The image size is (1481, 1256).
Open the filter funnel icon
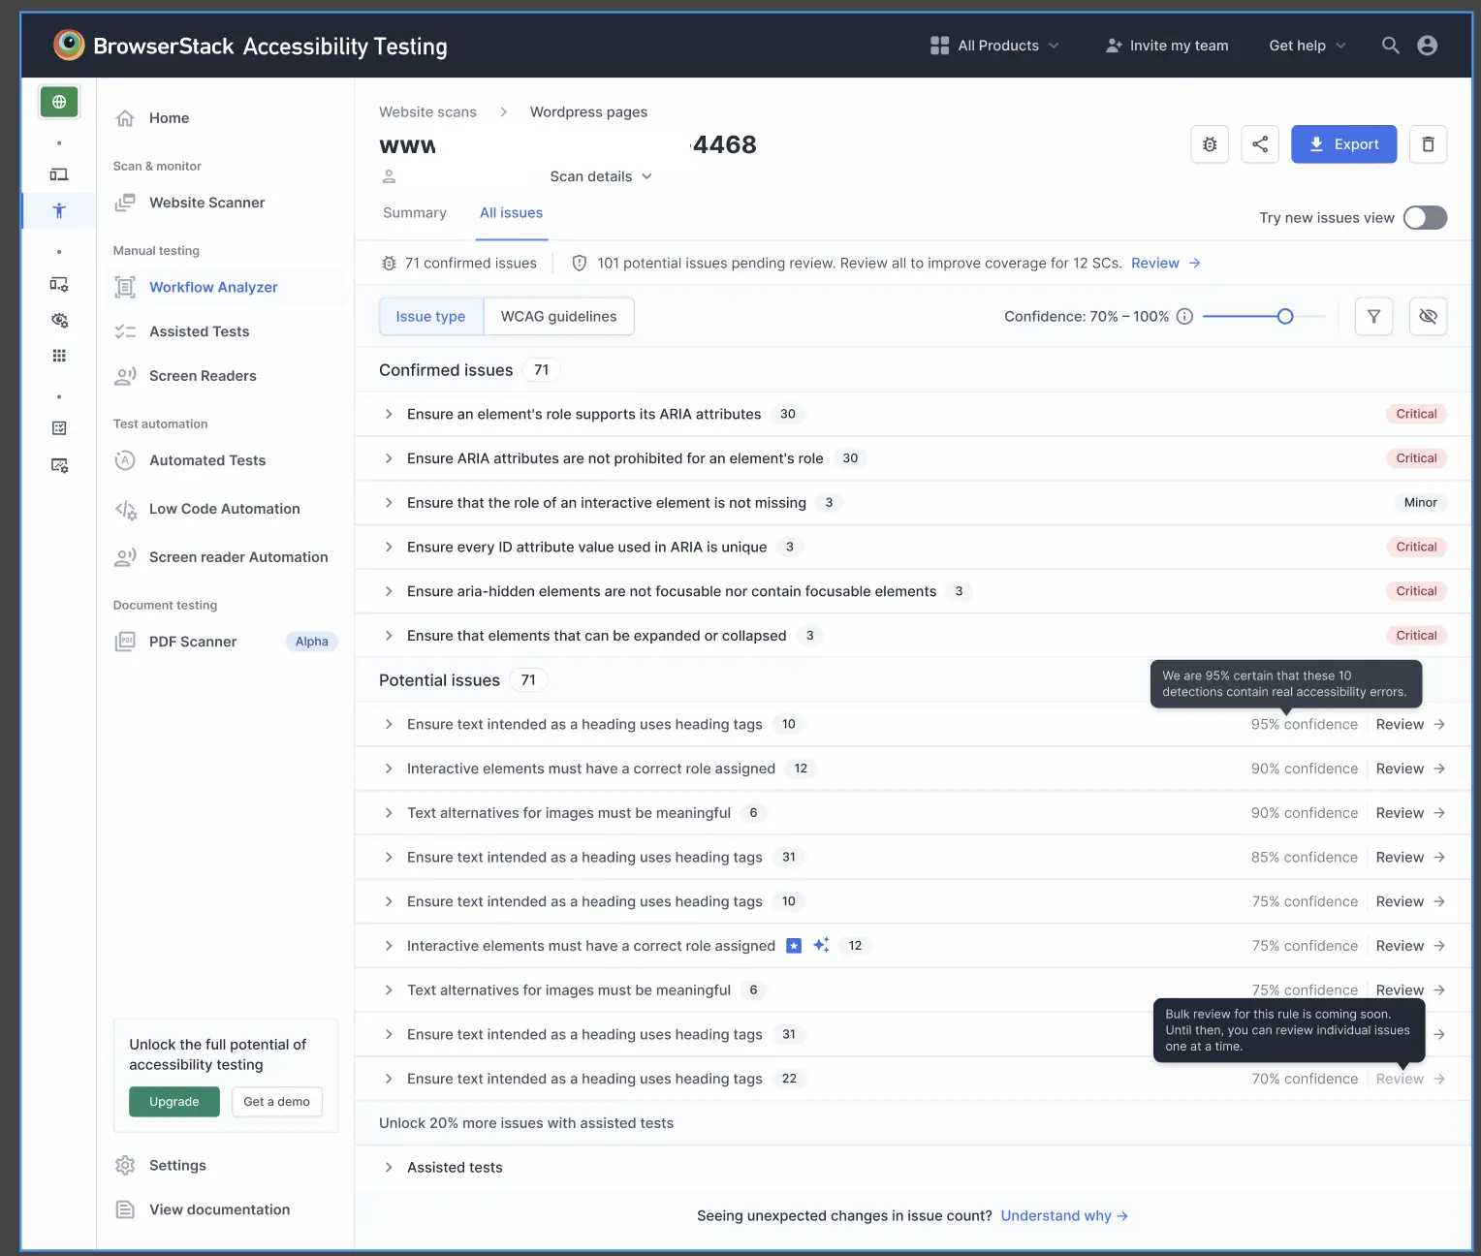coord(1373,316)
